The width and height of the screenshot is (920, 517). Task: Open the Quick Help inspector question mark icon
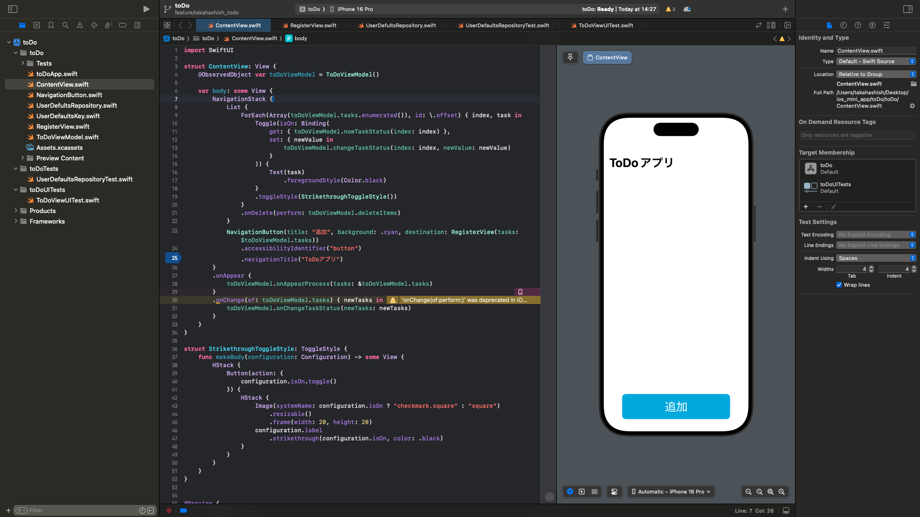pyautogui.click(x=858, y=25)
